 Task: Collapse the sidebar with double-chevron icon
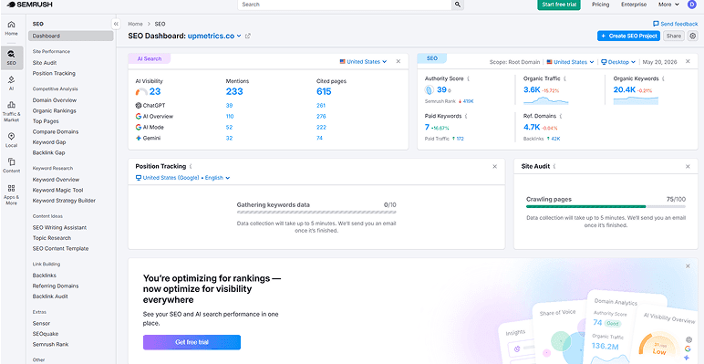coord(116,24)
